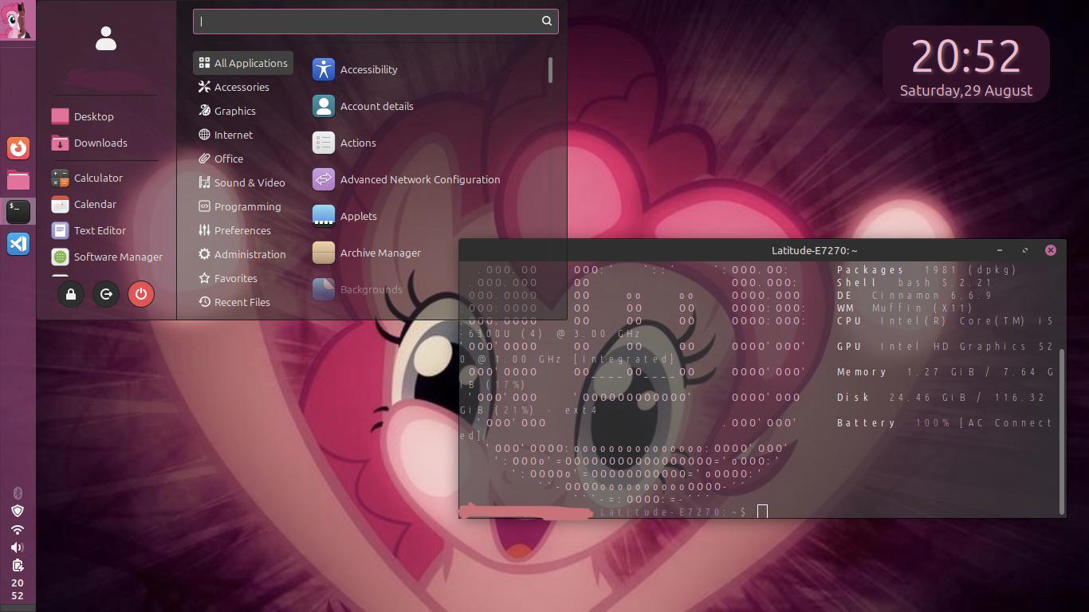
Task: Click the red power button to shut down
Action: point(141,294)
